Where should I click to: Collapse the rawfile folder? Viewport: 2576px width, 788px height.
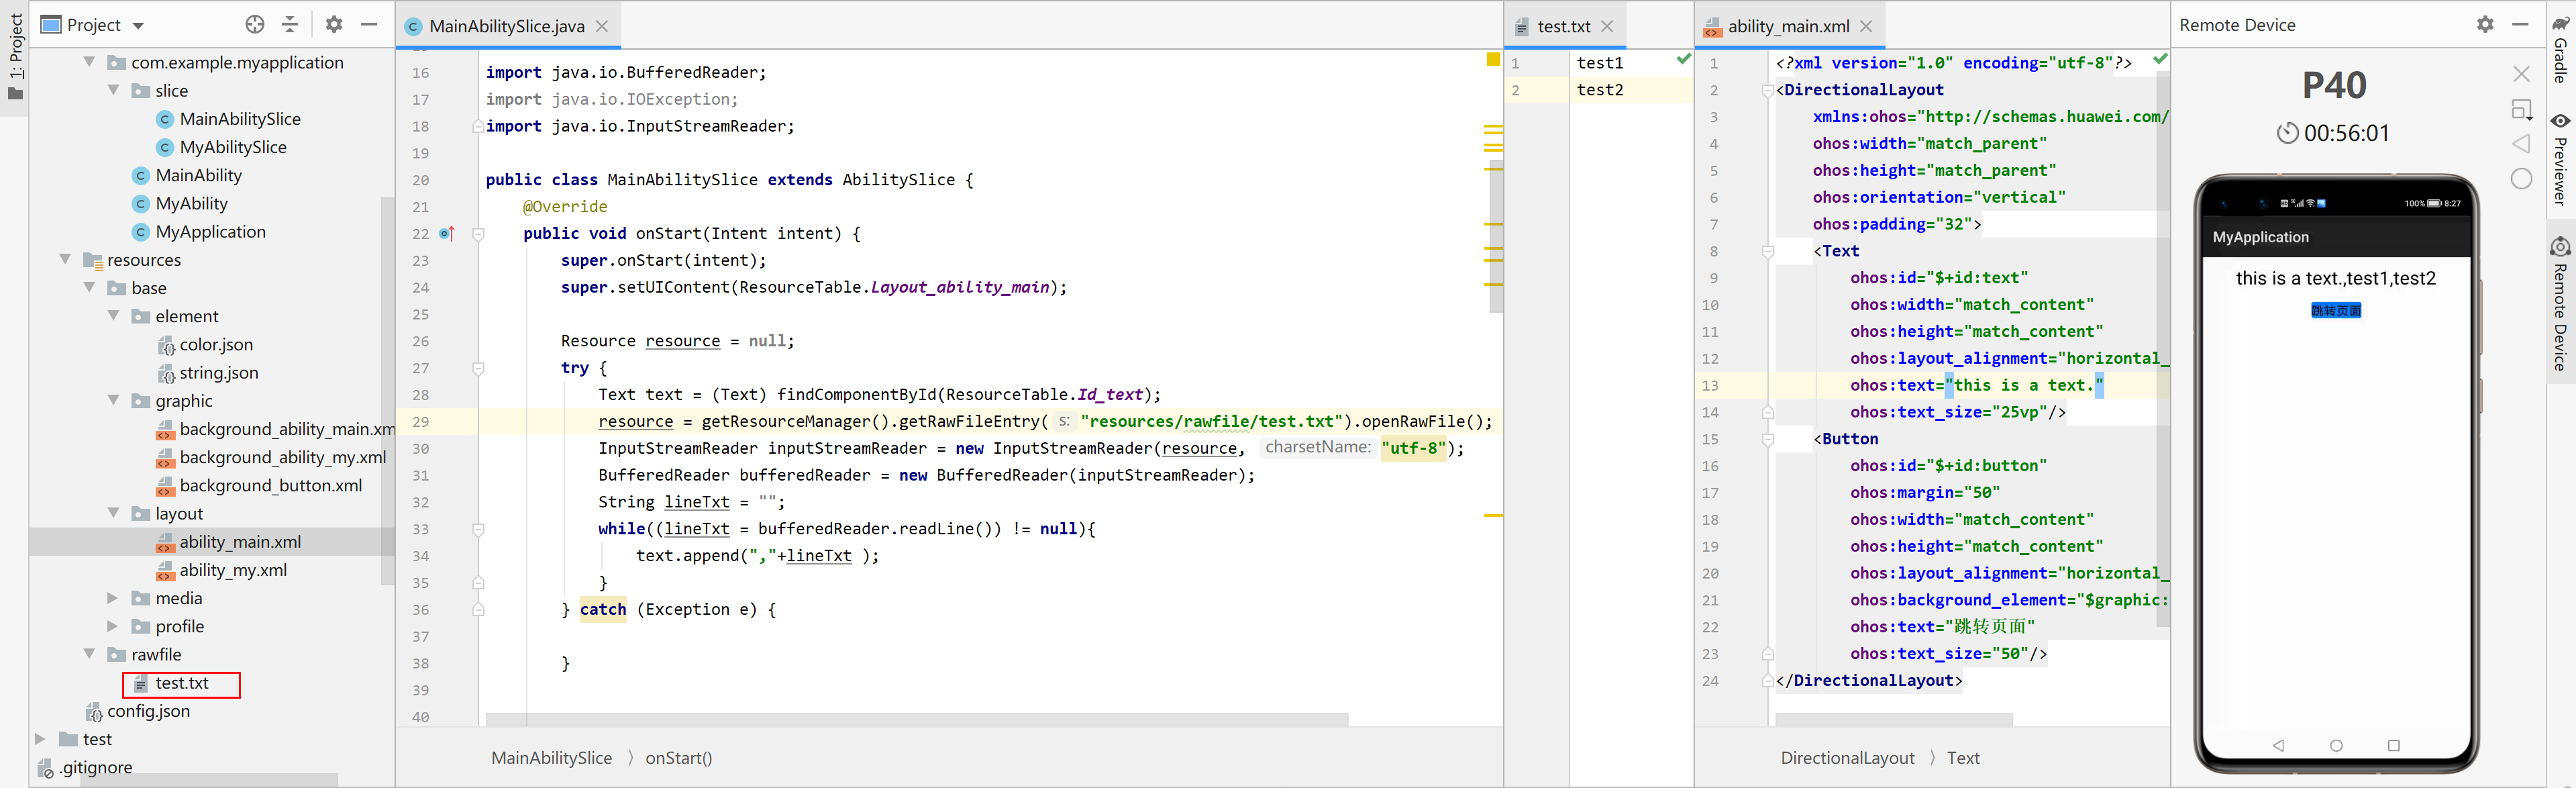tap(89, 654)
